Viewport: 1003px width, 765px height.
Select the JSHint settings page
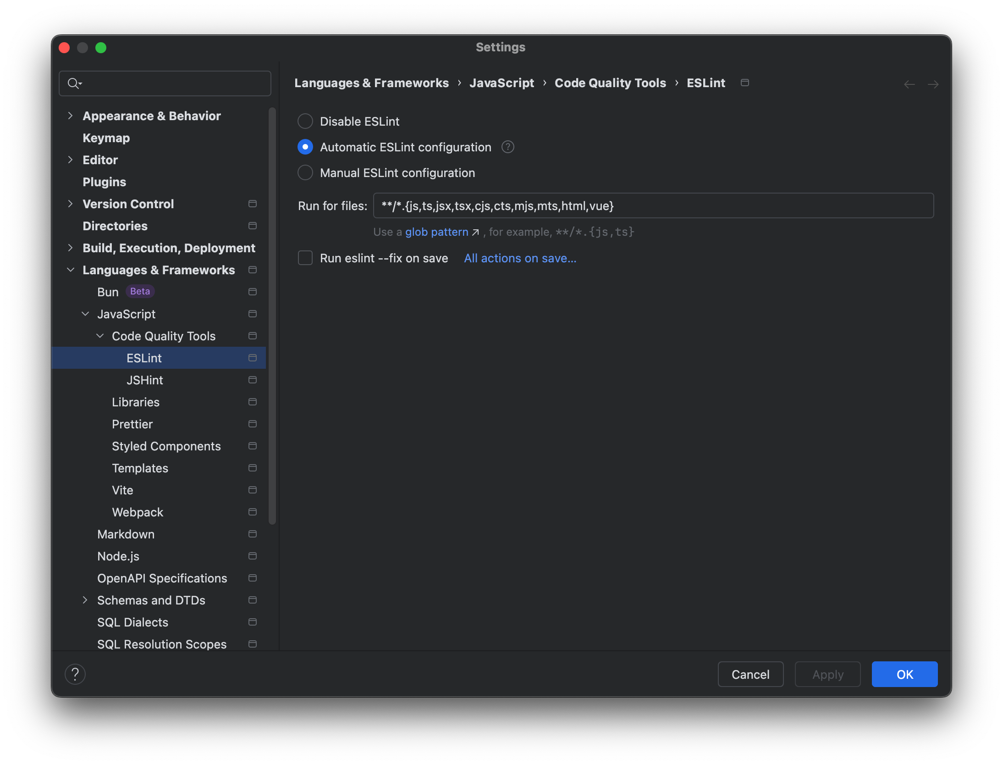tap(145, 380)
